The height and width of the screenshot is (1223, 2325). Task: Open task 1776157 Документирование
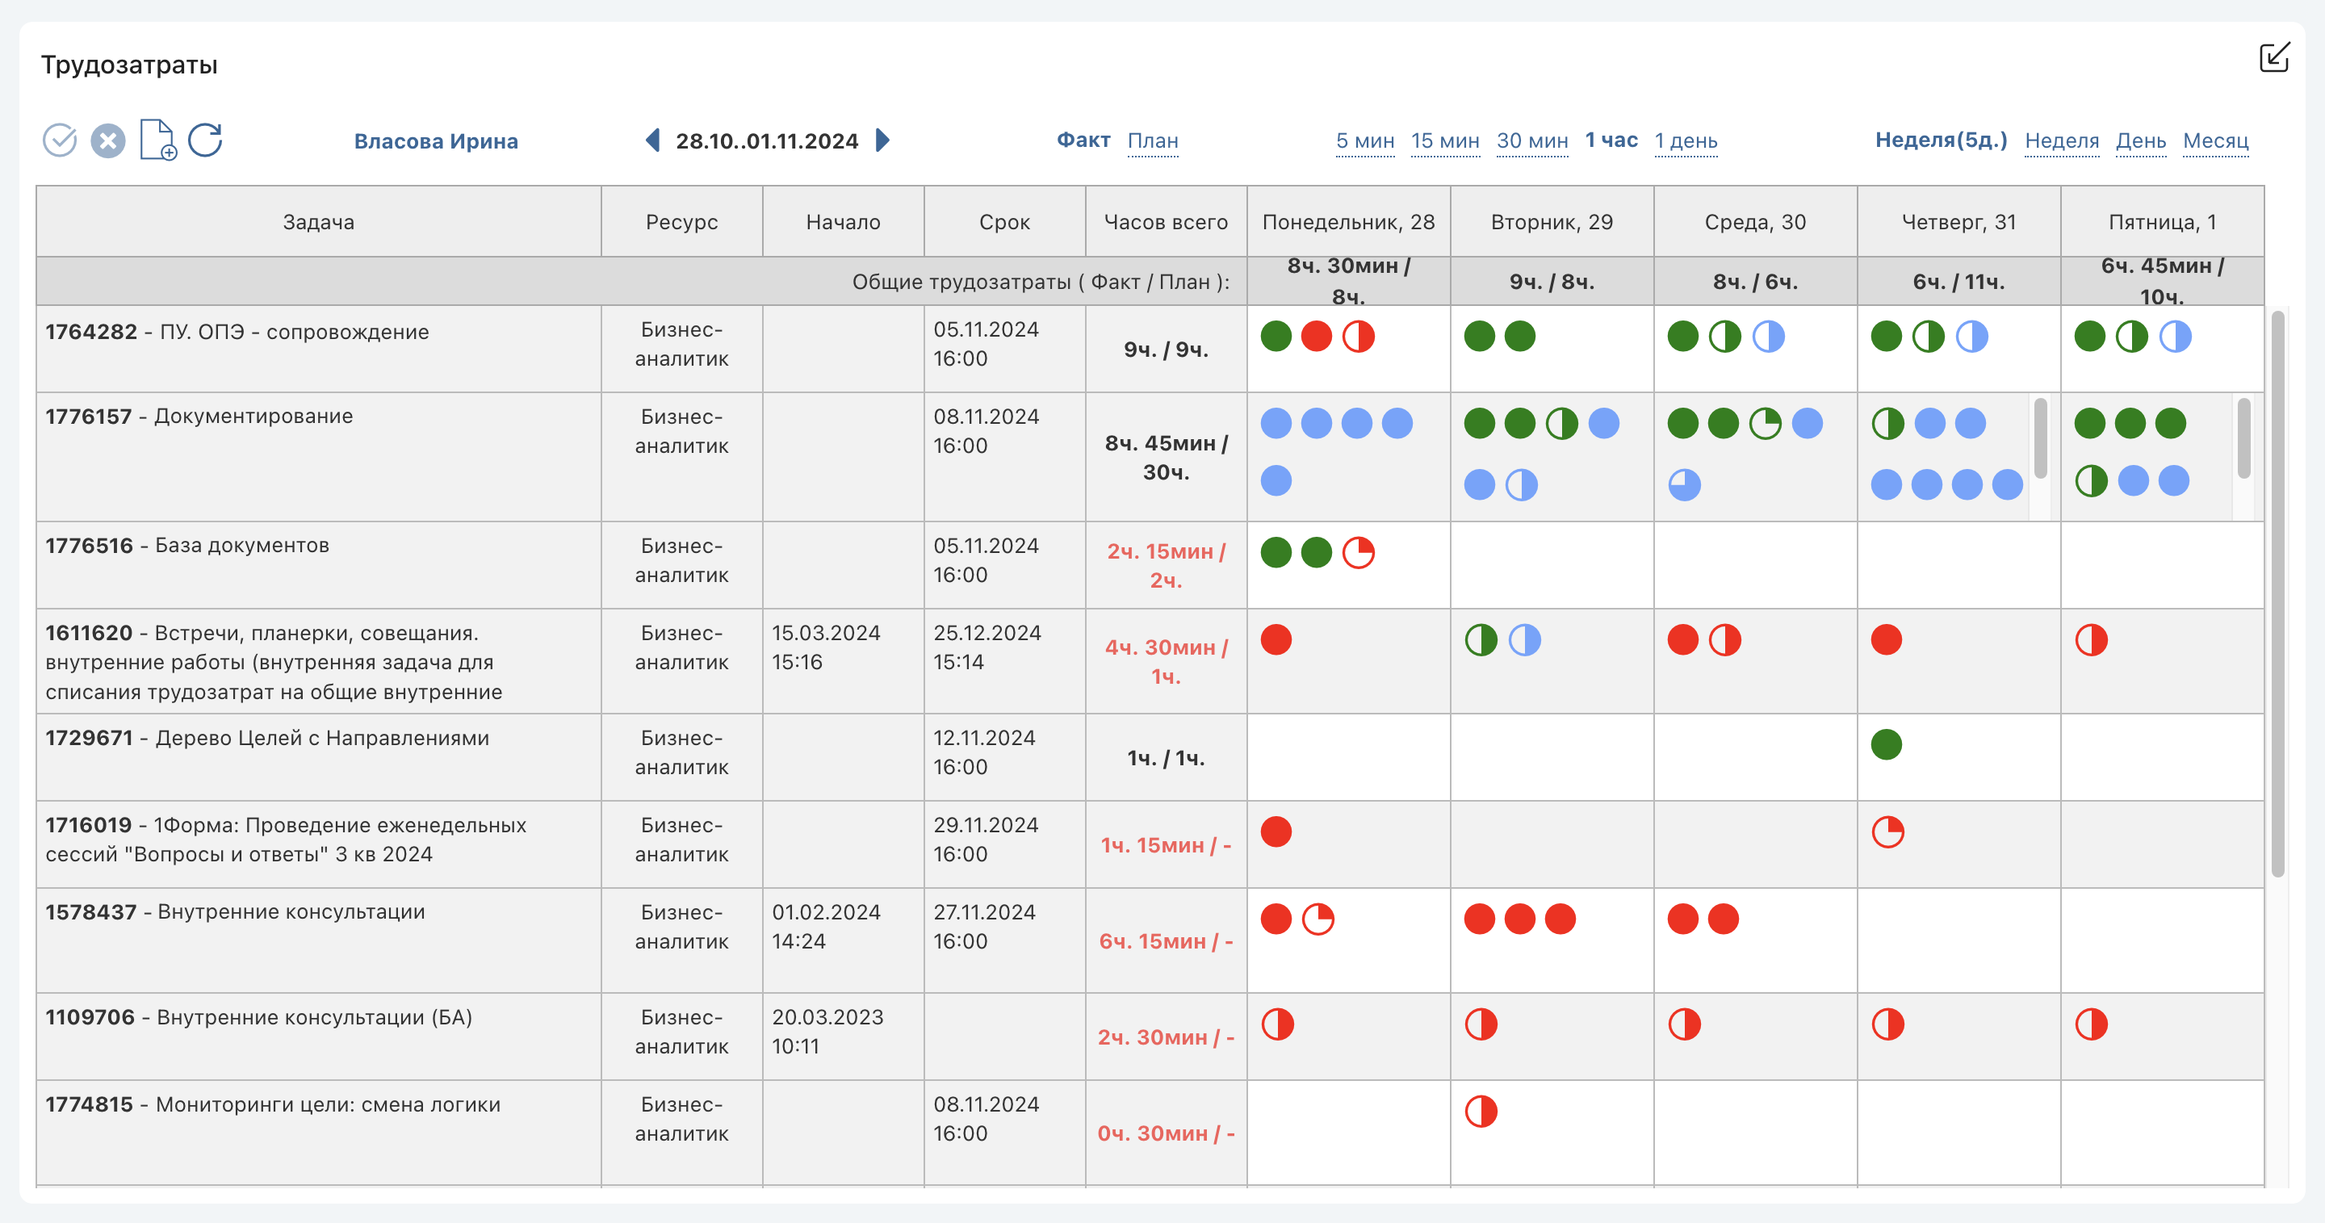(x=199, y=416)
